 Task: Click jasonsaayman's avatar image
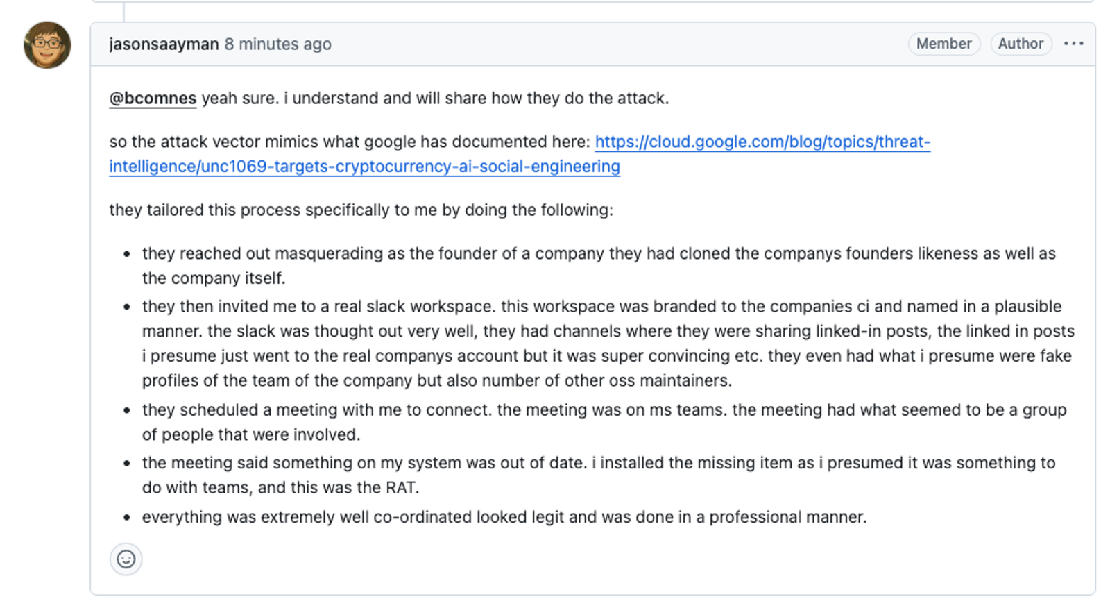coord(47,44)
